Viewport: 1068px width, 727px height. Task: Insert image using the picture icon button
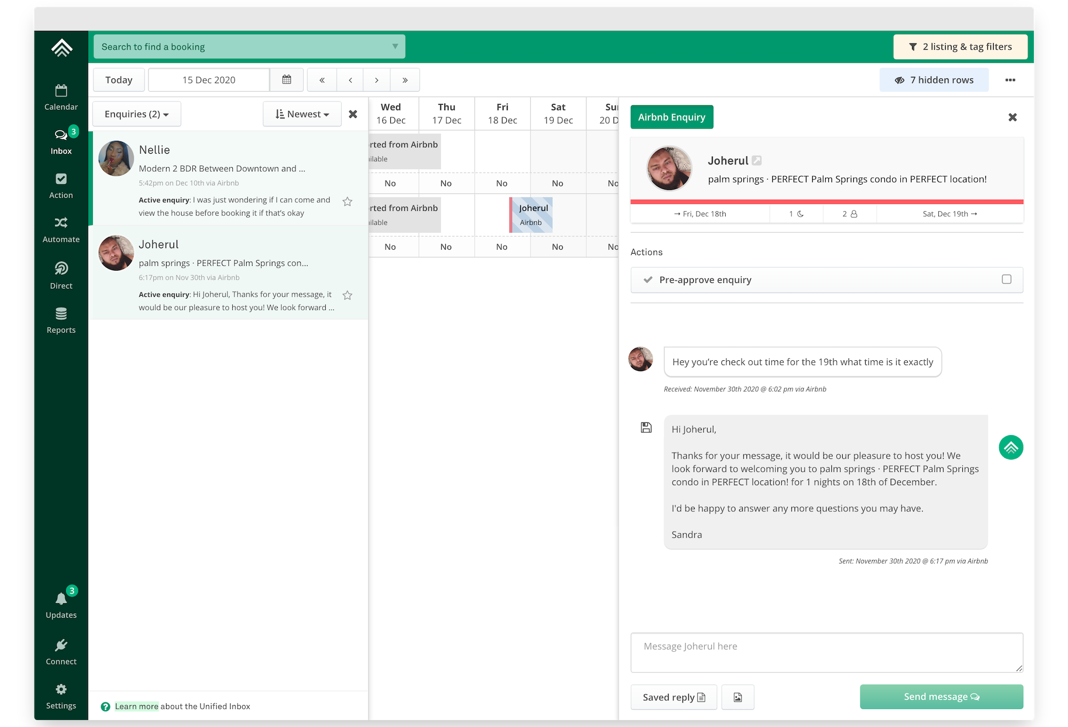click(737, 697)
